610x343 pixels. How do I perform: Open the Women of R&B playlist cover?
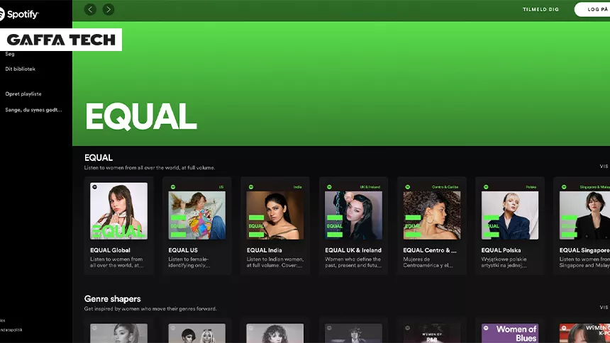coord(432,333)
